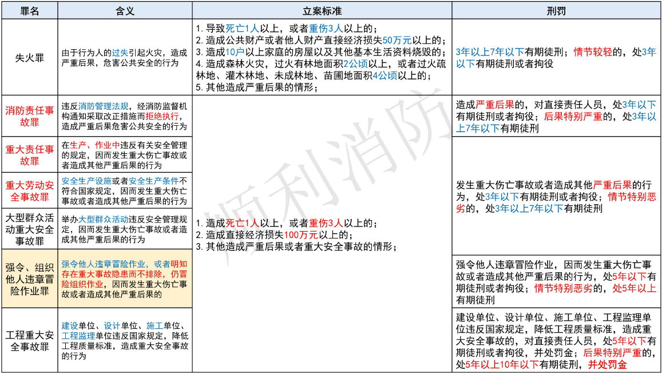Click the 失火罪 meaning cell about 过失引起火灾
The height and width of the screenshot is (374, 662).
(x=125, y=57)
